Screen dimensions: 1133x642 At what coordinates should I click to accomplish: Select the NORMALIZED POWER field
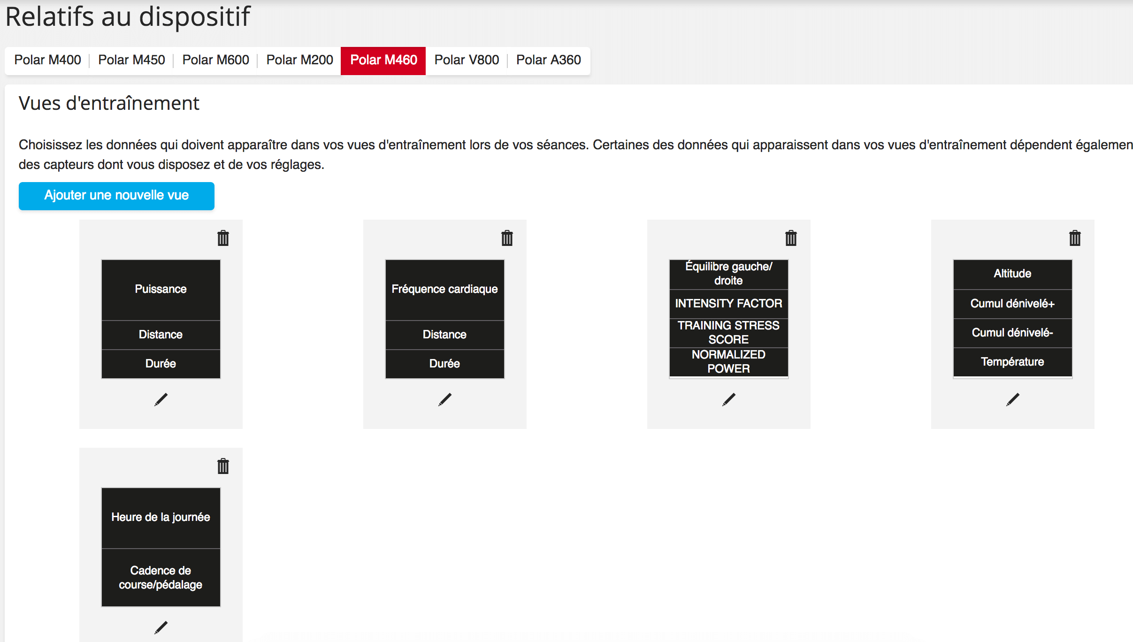tap(729, 362)
